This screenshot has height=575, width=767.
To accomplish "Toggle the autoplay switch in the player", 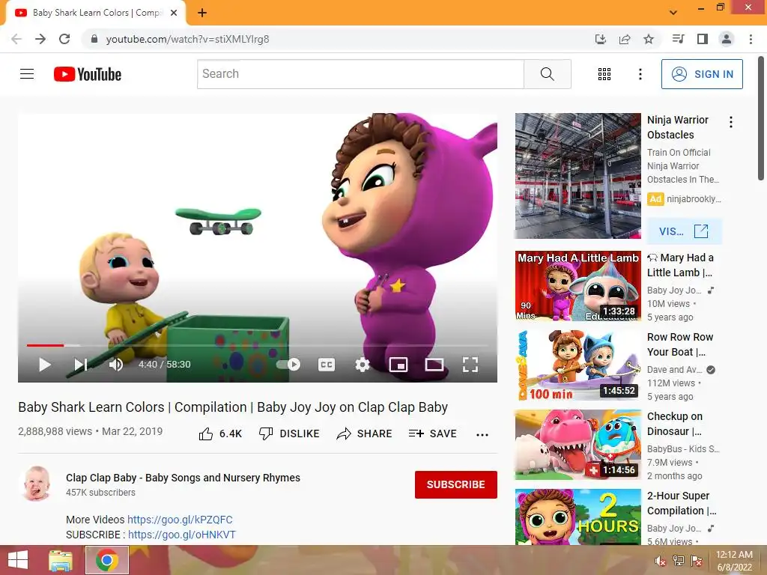I will (x=288, y=365).
